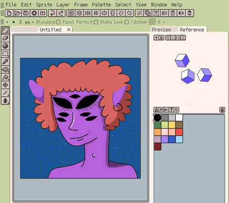Select the line drawing tool

[x=5, y=93]
